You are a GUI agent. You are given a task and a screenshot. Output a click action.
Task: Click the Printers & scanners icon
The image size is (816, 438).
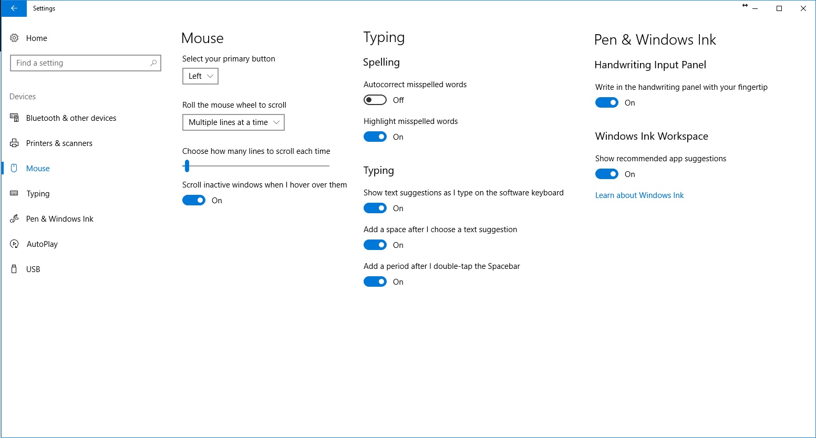(x=14, y=143)
